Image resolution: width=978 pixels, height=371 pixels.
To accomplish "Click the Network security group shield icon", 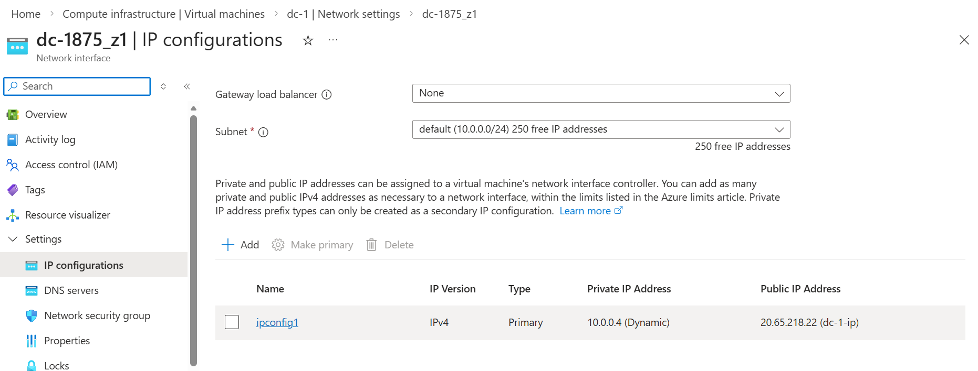I will (32, 315).
